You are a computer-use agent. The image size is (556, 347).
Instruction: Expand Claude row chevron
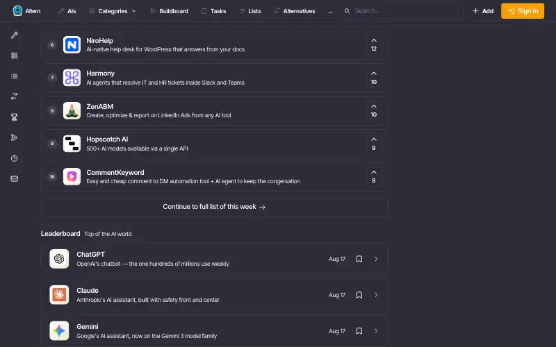point(376,295)
